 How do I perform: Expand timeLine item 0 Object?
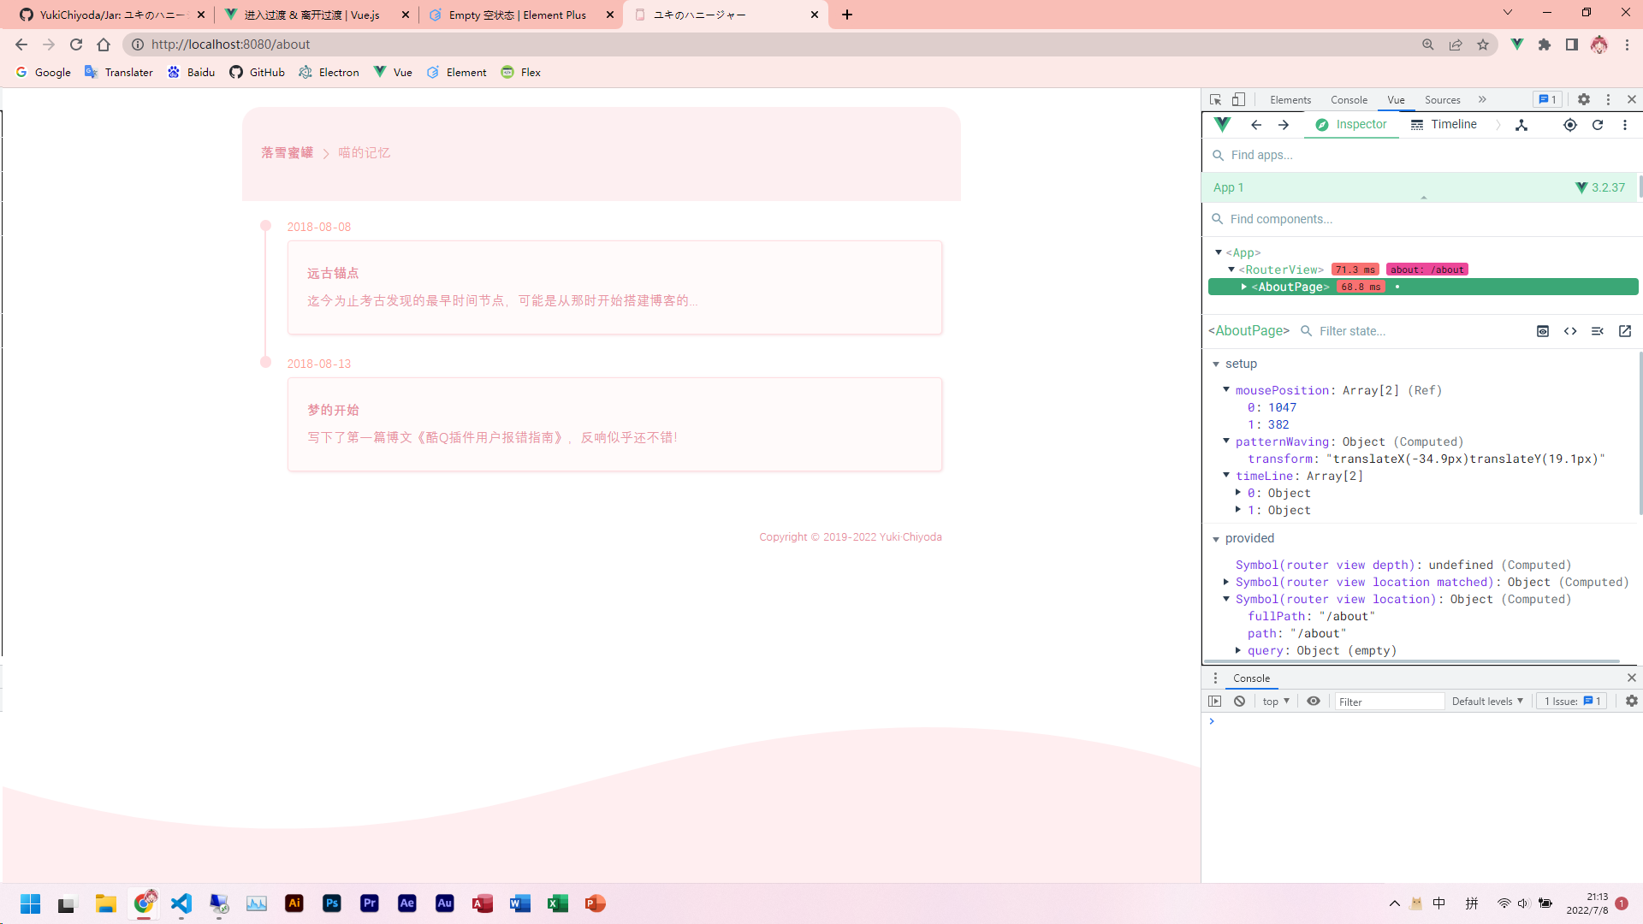click(1238, 493)
